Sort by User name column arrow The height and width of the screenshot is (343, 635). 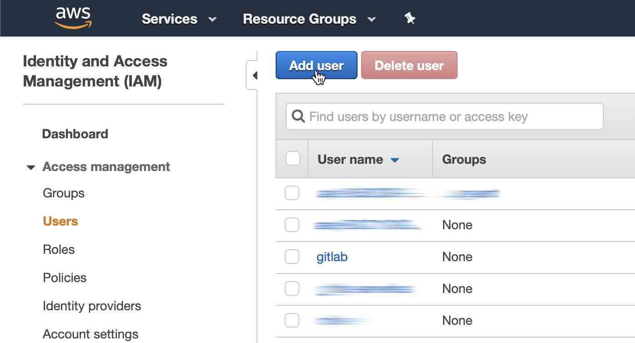(395, 160)
